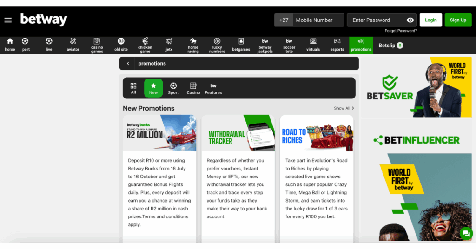Toggle password visibility eye icon
This screenshot has width=476, height=249.
410,20
